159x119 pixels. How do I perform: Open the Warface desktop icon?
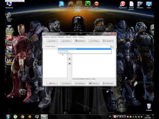click(9, 62)
